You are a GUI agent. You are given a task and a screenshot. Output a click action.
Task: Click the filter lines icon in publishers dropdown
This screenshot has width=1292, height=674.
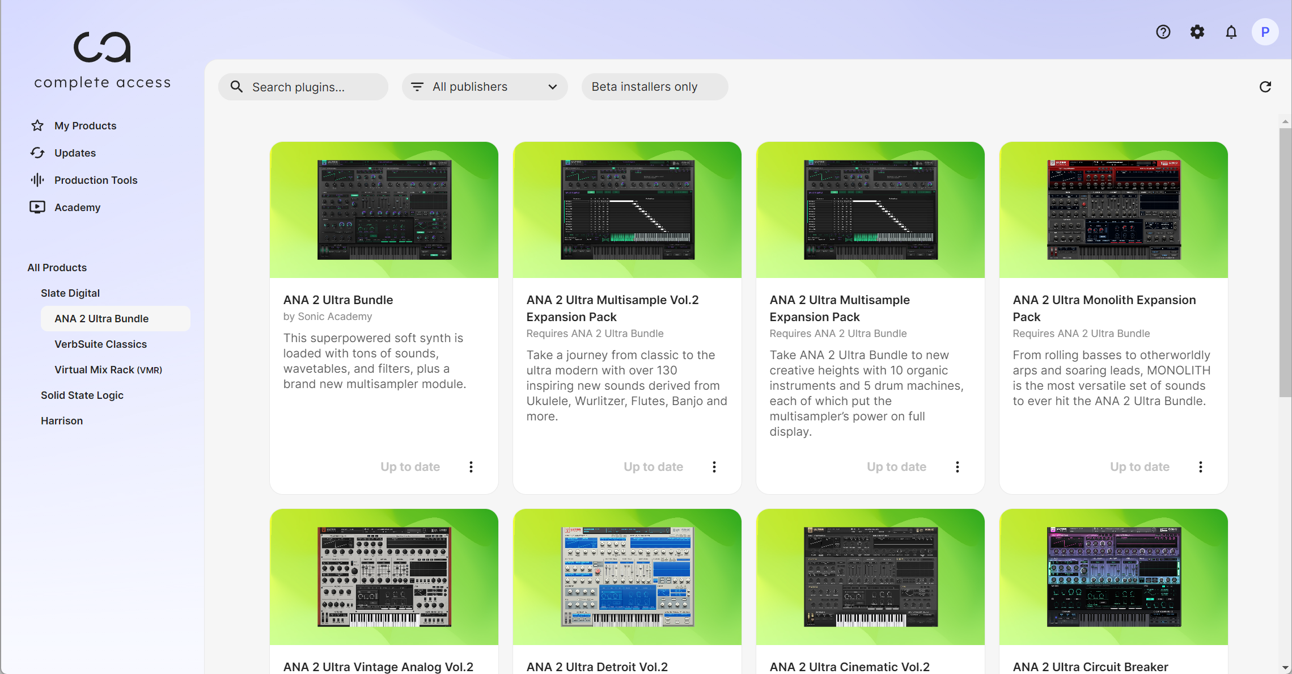point(417,87)
